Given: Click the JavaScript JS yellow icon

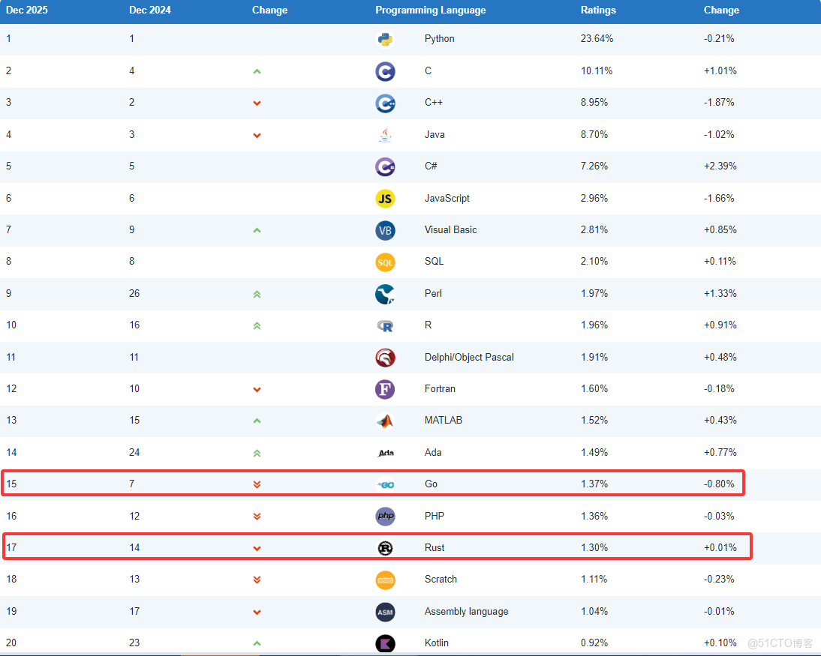Looking at the screenshot, I should tap(385, 199).
